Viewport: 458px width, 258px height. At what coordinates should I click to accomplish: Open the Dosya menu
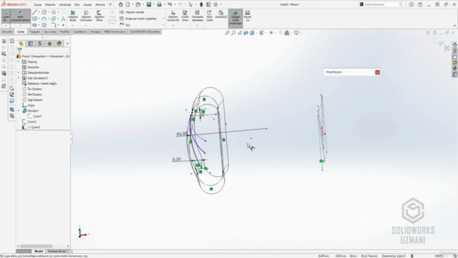[x=38, y=5]
